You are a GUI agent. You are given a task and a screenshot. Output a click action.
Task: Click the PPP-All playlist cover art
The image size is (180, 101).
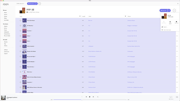(x=22, y=10)
